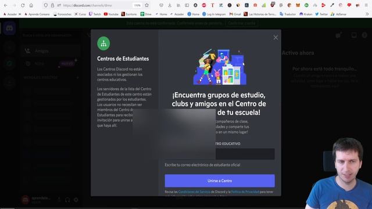Image resolution: width=372 pixels, height=209 pixels.
Task: Open the Drive bookmark
Action: pyautogui.click(x=146, y=14)
